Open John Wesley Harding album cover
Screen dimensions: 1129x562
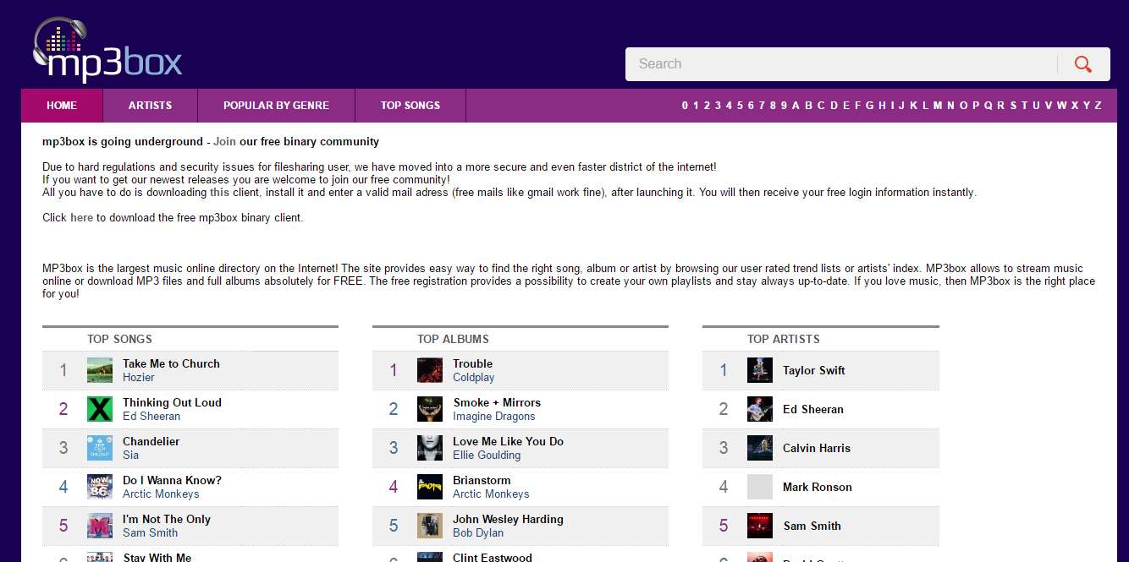pos(430,526)
